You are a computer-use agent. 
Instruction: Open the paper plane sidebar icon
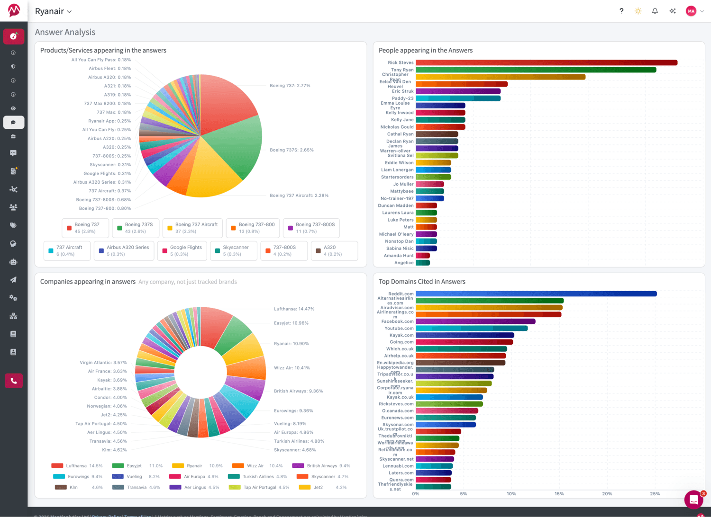pyautogui.click(x=13, y=280)
